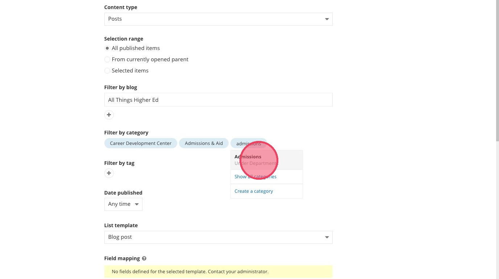This screenshot has height=279, width=499.
Task: Add a tag filter with plus icon
Action: point(109,173)
